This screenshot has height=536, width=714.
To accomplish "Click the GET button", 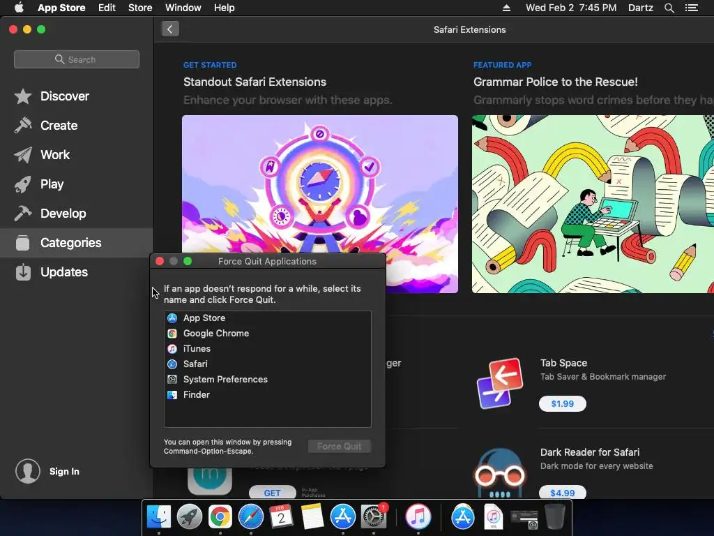I will tap(273, 493).
